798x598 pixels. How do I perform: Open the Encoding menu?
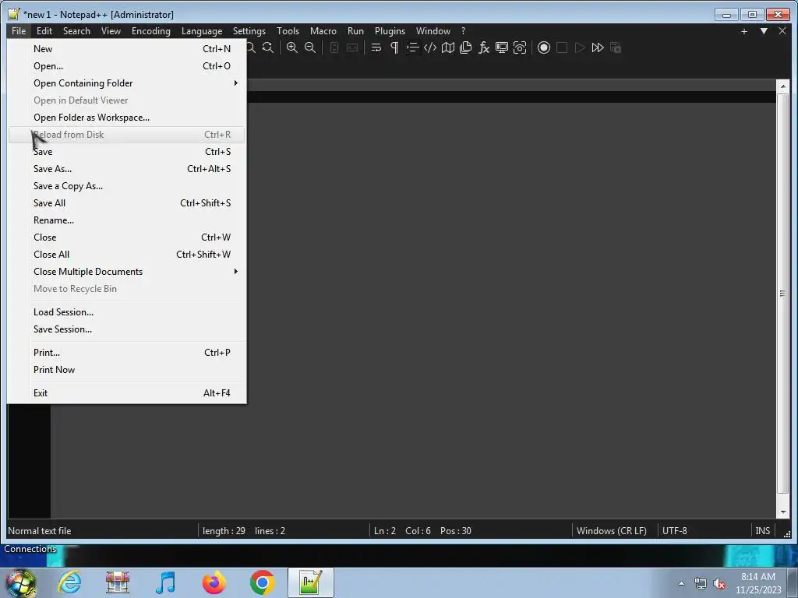click(x=150, y=31)
